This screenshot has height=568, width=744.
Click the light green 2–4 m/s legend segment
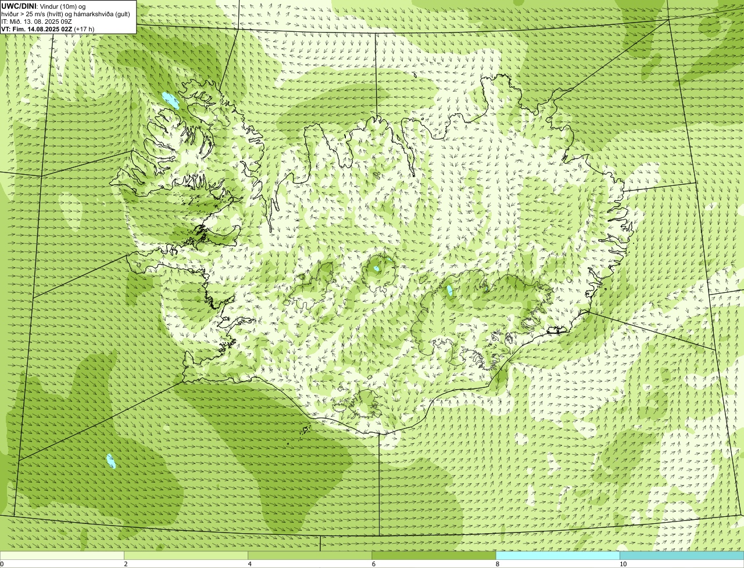(185, 555)
